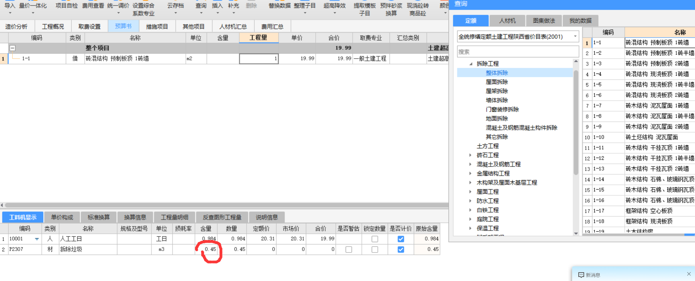Uncheck 是否计价 for 人工工日 row
Image resolution: width=695 pixels, height=281 pixels.
401,239
